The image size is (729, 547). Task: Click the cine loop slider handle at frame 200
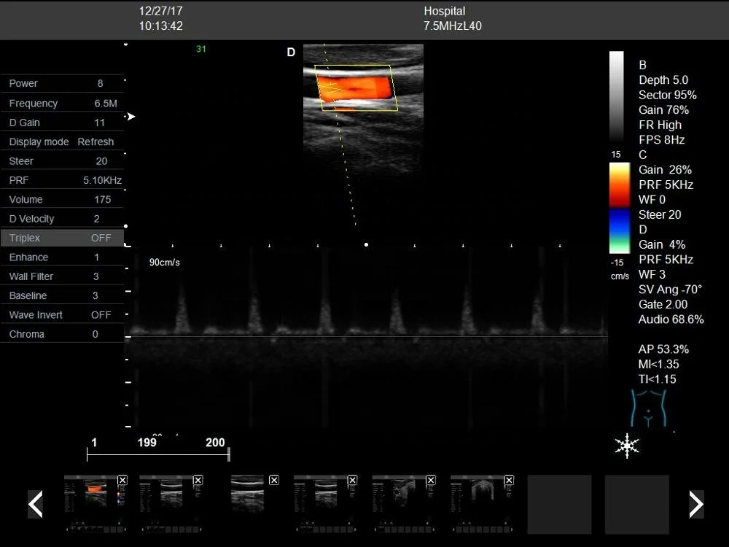229,455
